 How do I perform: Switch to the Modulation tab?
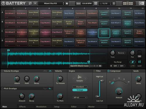pyautogui.click(x=41, y=107)
